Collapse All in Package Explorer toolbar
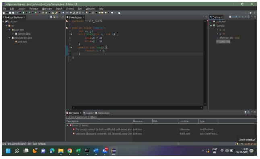The image size is (260, 159). click(x=51, y=16)
